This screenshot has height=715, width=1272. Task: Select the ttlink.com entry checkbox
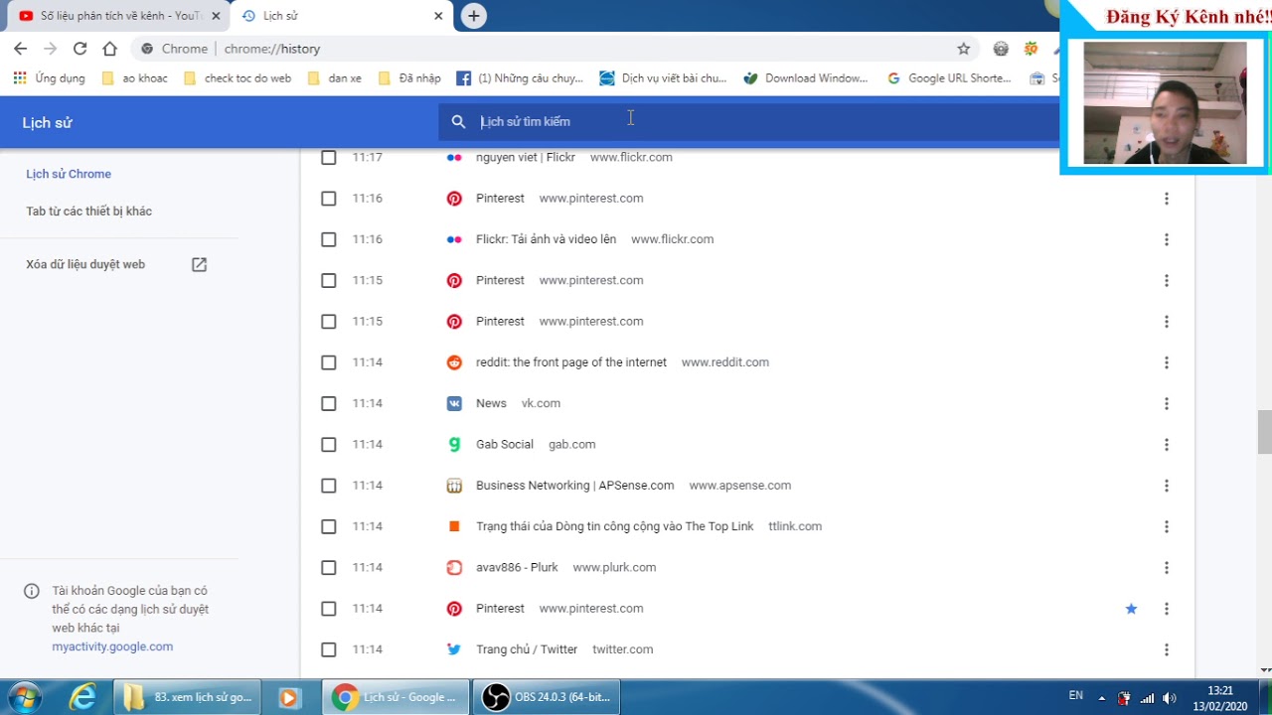329,526
